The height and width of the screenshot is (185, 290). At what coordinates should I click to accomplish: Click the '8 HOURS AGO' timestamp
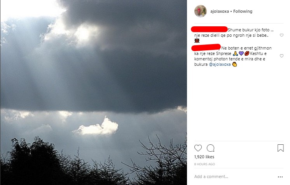click(x=204, y=164)
